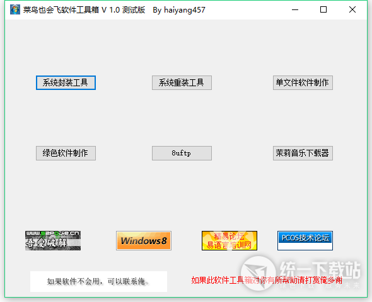Launch the 8uftp button
Screen dimensions: 372x302
point(182,153)
